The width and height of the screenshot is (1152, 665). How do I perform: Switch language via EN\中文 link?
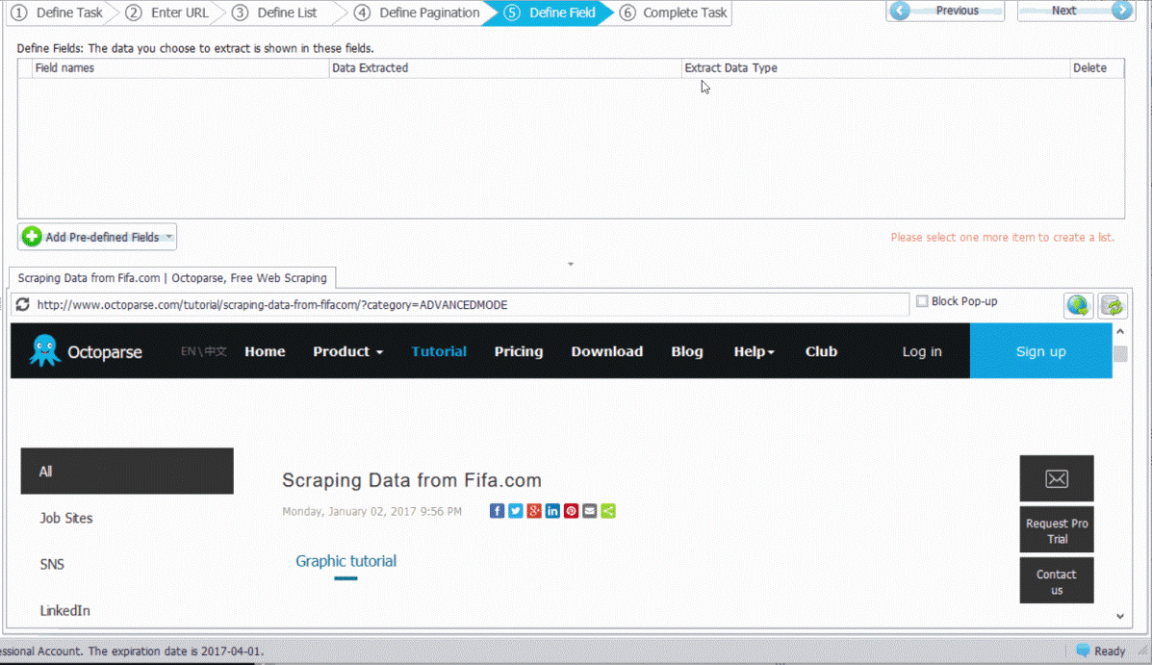(x=203, y=351)
